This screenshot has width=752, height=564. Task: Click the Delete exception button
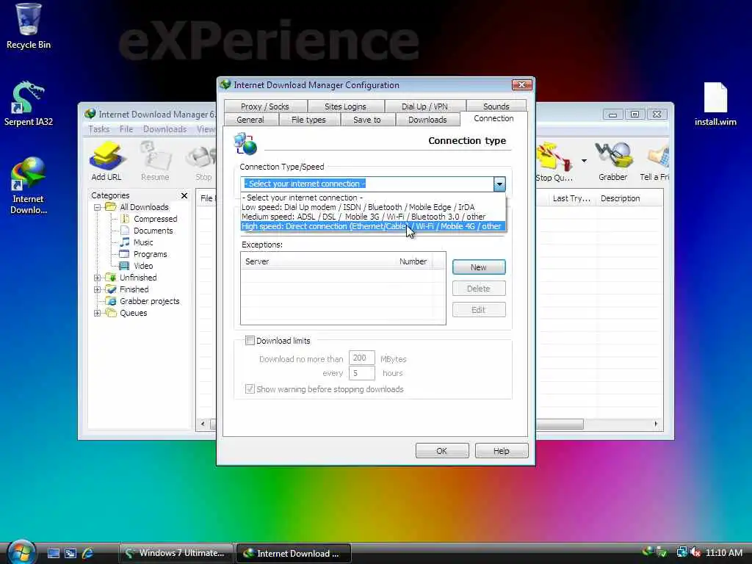tap(479, 288)
